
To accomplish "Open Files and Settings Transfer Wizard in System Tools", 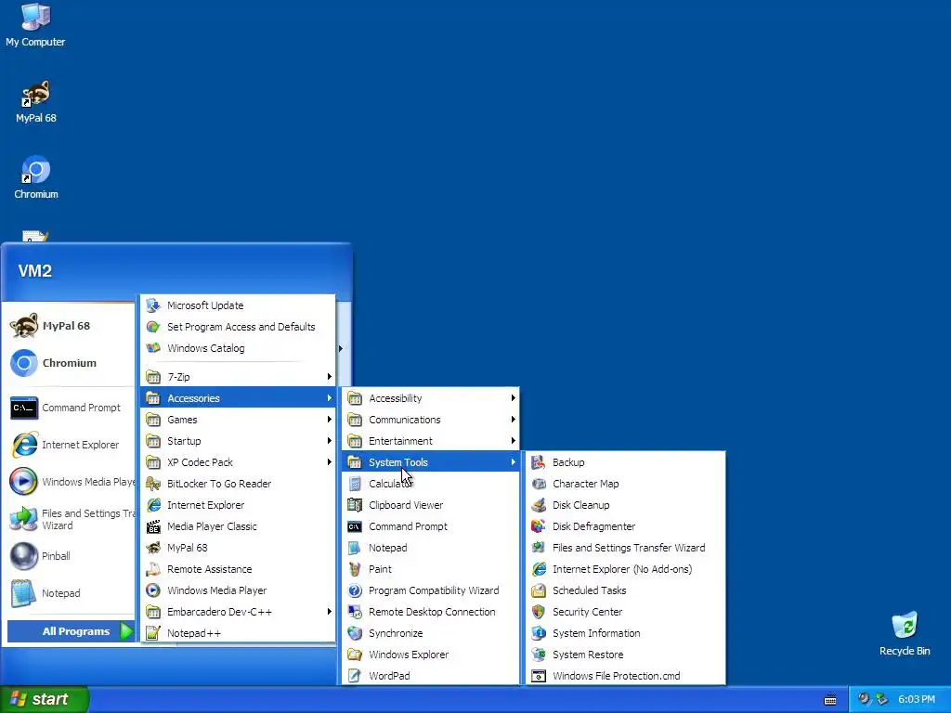I will (625, 548).
